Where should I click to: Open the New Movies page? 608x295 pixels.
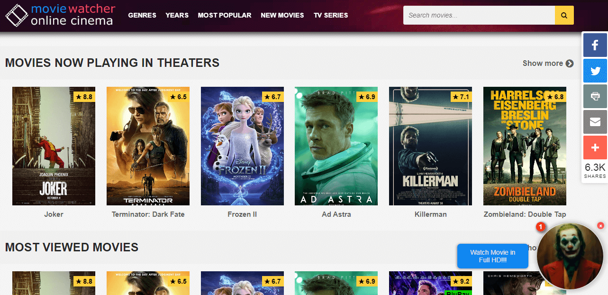282,15
